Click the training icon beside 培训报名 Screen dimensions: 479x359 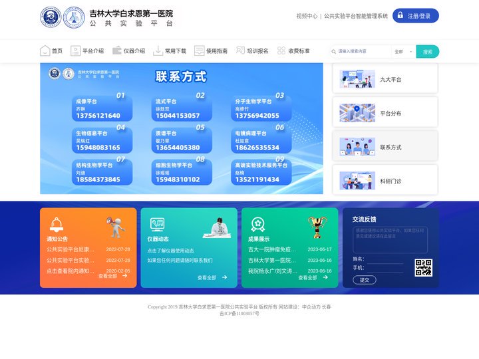tap(240, 50)
